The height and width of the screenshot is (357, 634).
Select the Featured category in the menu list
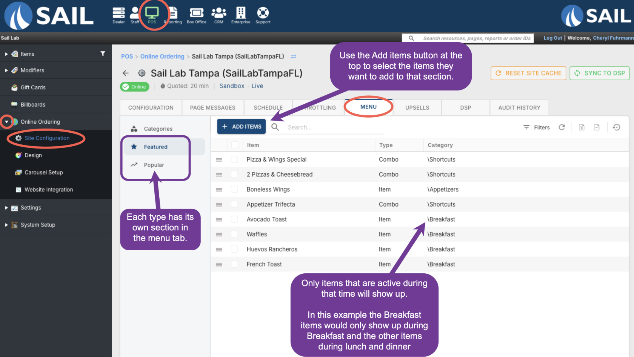pyautogui.click(x=164, y=147)
